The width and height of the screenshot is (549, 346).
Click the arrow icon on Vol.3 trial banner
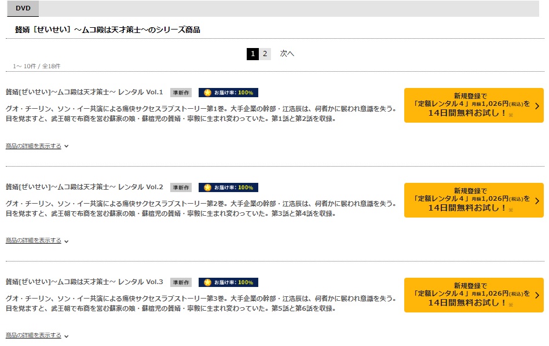[537, 295]
